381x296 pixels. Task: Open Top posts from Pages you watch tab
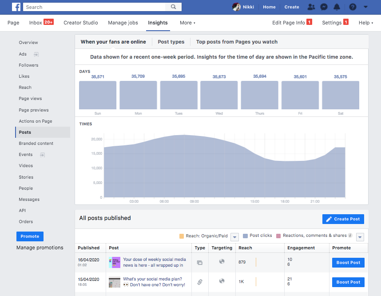pyautogui.click(x=237, y=42)
